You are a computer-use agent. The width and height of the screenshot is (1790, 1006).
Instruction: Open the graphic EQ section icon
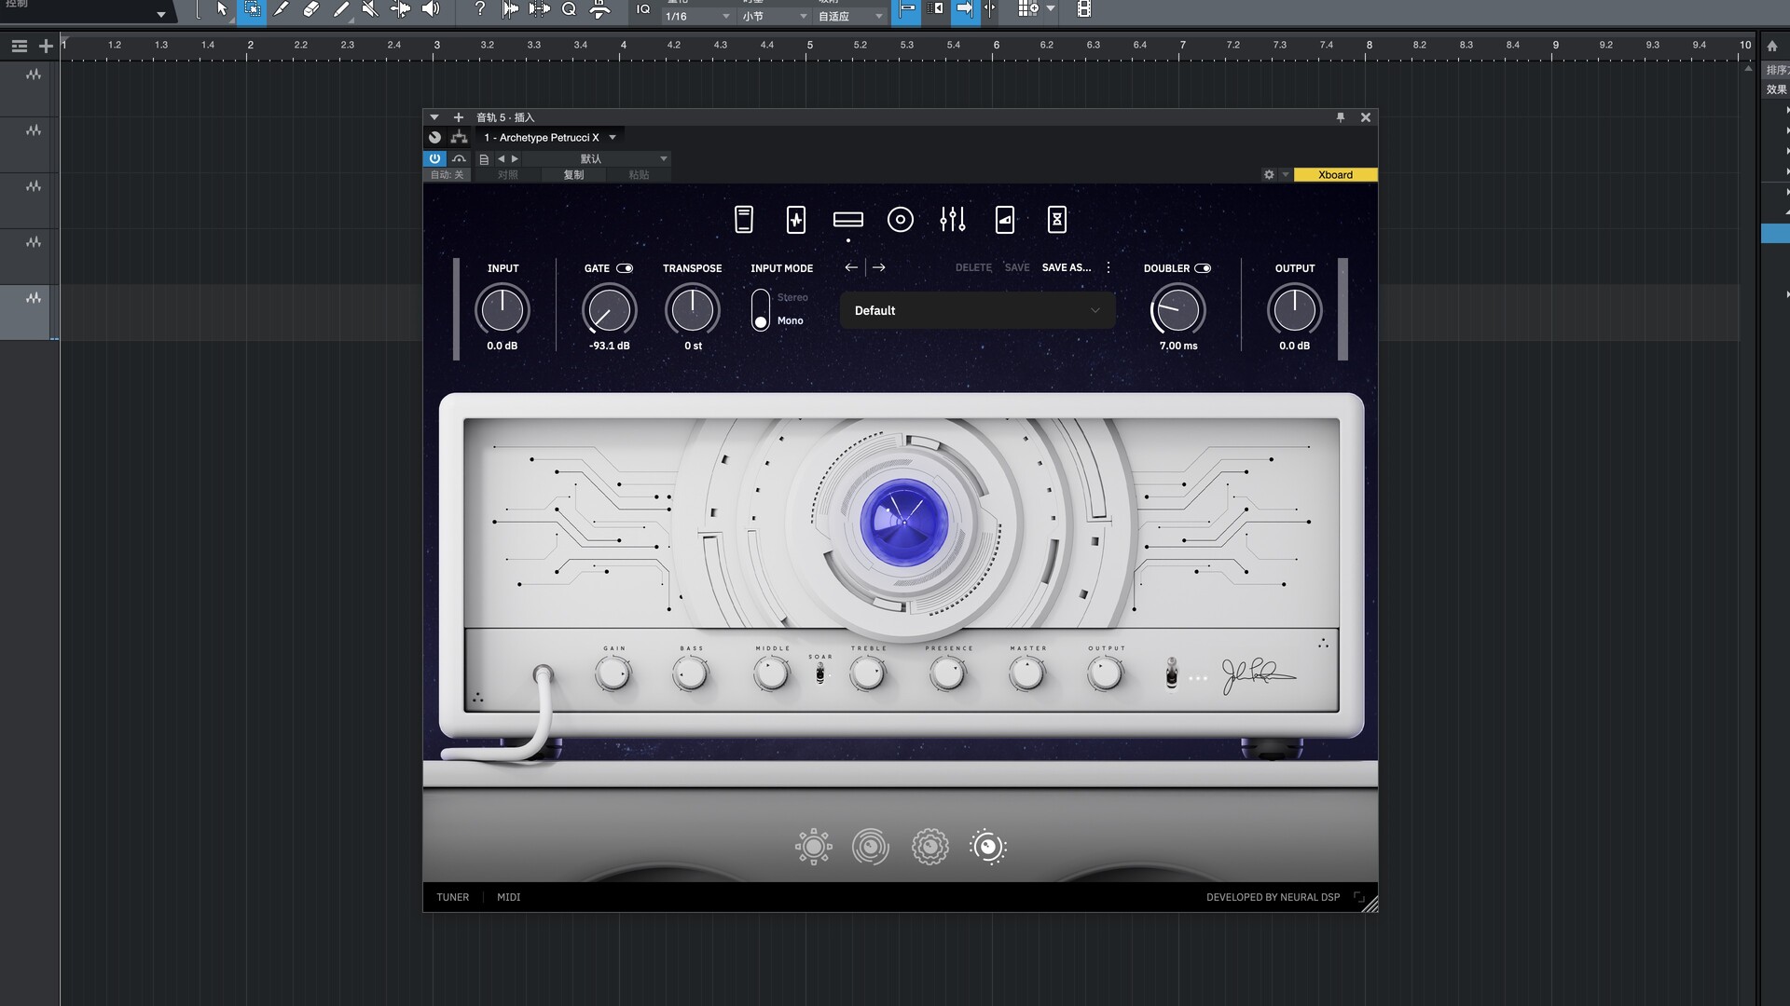(x=952, y=220)
